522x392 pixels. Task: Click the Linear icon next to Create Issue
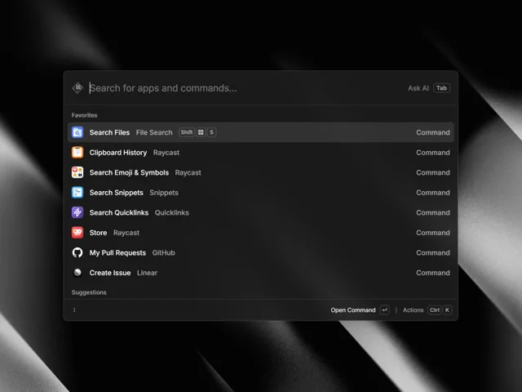(x=77, y=272)
